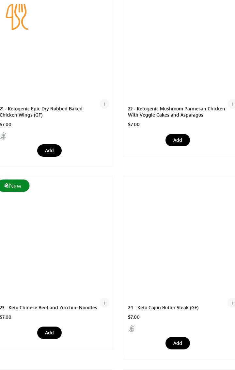
Task: Open item 21 Ketogenic Chicken Wings title
Action: [x=41, y=112]
